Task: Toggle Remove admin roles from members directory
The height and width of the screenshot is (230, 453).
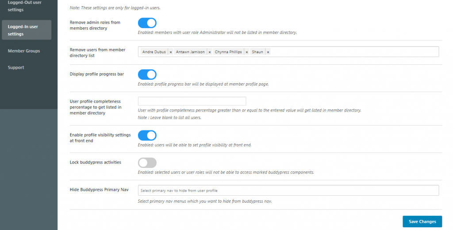Action: (x=147, y=23)
